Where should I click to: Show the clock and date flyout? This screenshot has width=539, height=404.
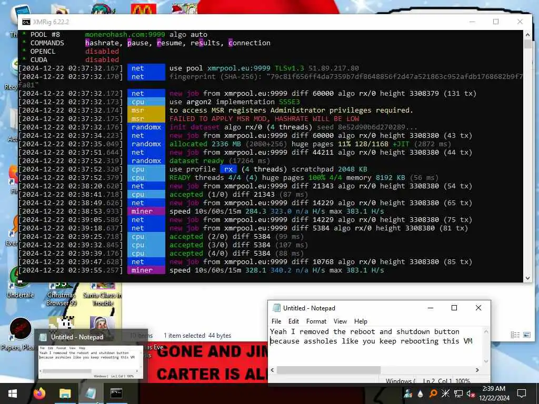pos(494,393)
